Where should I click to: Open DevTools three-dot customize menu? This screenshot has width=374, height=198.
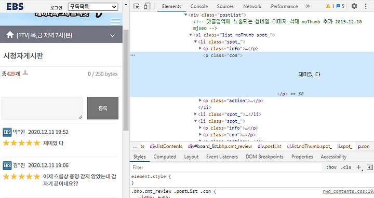point(366,6)
